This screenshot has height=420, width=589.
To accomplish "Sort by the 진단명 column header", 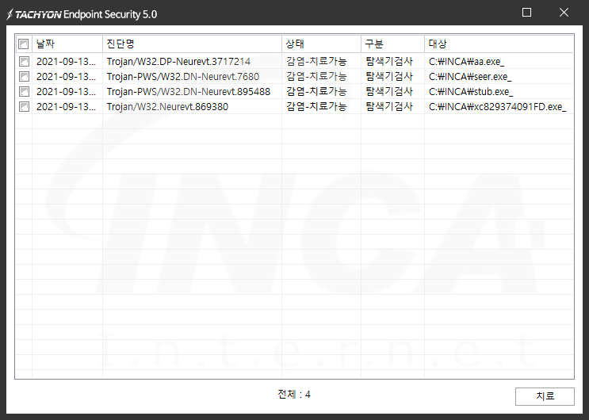I will coord(192,44).
